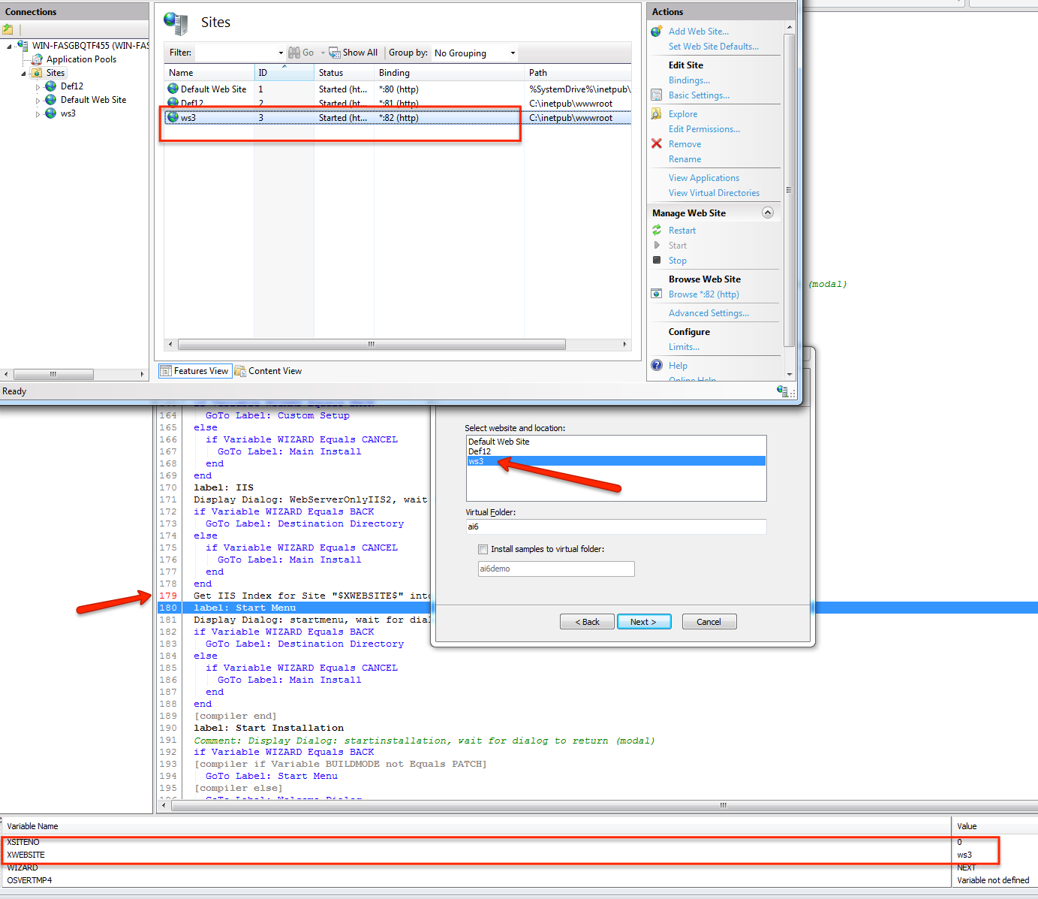Sort site list by ID column header
The width and height of the screenshot is (1038, 899).
click(284, 73)
